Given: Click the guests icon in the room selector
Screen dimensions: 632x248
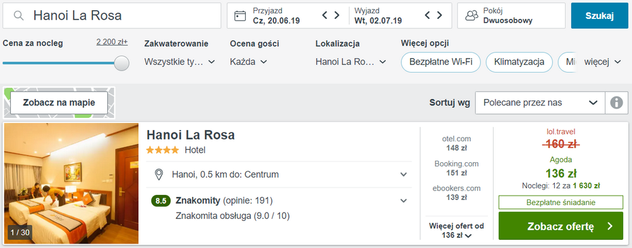Looking at the screenshot, I should [x=471, y=16].
